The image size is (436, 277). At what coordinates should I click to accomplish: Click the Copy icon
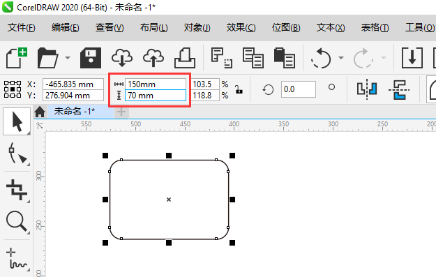(x=253, y=58)
